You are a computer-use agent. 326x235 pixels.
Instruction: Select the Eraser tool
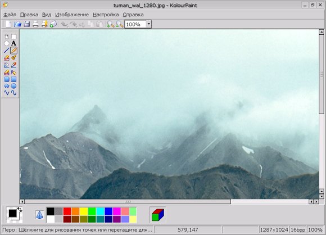tap(7, 58)
